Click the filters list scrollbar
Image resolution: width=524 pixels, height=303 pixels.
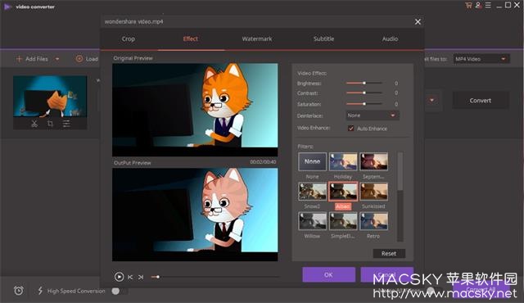pos(400,197)
